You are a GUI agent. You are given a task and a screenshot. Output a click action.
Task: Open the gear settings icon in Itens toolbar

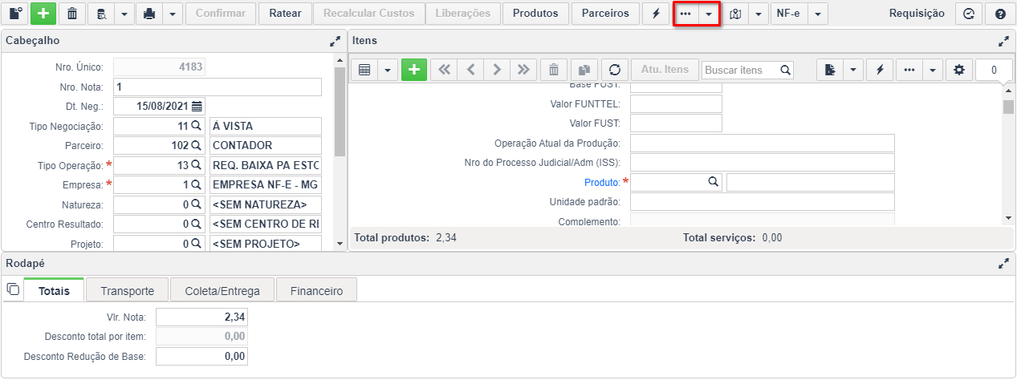(958, 70)
